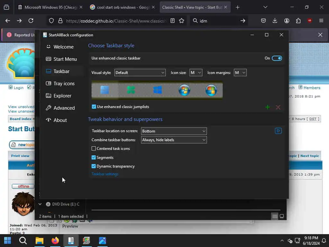Open a new Firefox tab
329x247 pixels.
click(237, 7)
